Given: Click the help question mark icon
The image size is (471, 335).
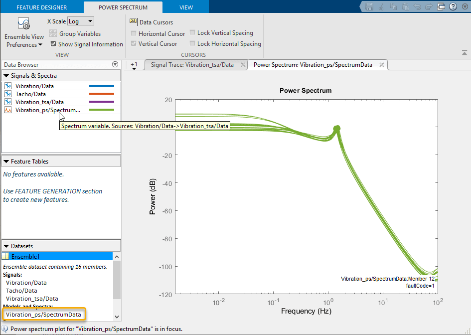Looking at the screenshot, I should pyautogui.click(x=453, y=6).
